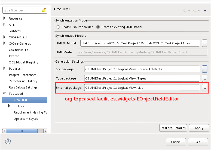This screenshot has height=150, width=211.
Task: Select From C source folder option
Action: point(75,27)
